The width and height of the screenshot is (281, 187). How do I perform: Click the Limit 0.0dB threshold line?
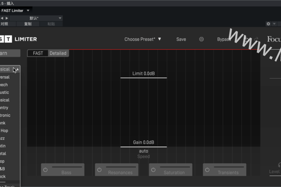point(144,78)
